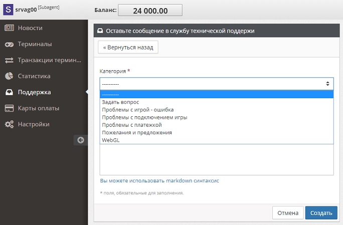This screenshot has height=225, width=343.
Task: Click the Terminals gamepad icon
Action: click(x=9, y=44)
